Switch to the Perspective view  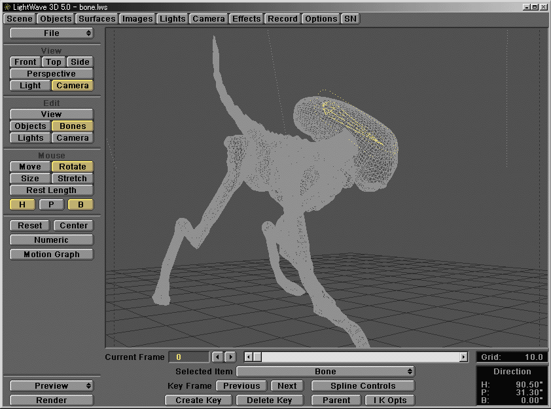51,73
